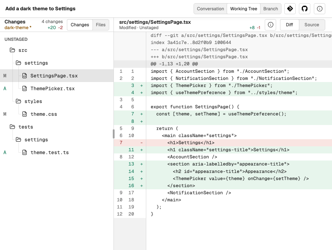Screen dimensions: 332x250
Task: Click the '<ThemePicker value={theme}' line
Action: pos(223,179)
